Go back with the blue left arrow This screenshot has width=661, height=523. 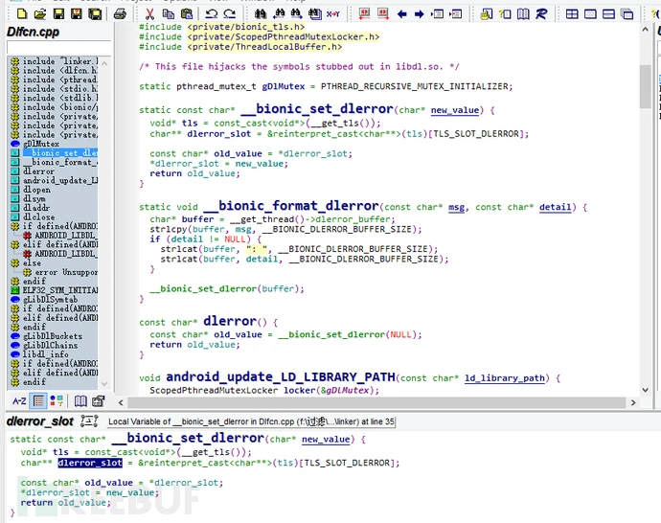click(x=401, y=14)
